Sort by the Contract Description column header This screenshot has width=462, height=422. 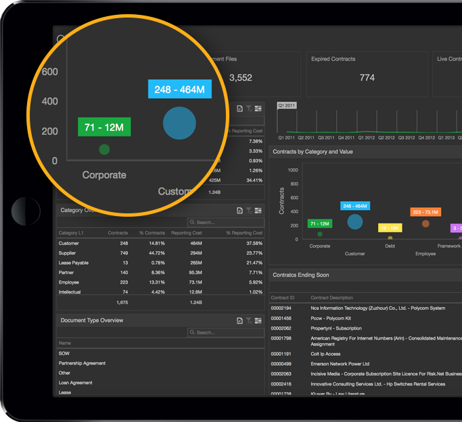(331, 298)
